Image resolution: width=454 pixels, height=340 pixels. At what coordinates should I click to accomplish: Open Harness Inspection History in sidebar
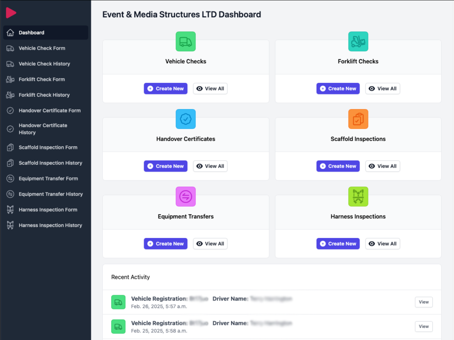(50, 225)
